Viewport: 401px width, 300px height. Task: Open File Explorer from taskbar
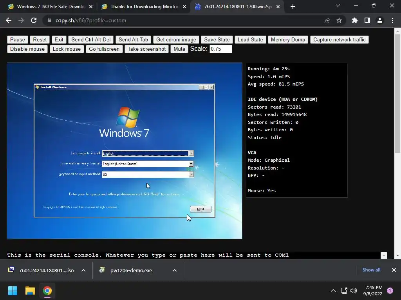[30, 291]
